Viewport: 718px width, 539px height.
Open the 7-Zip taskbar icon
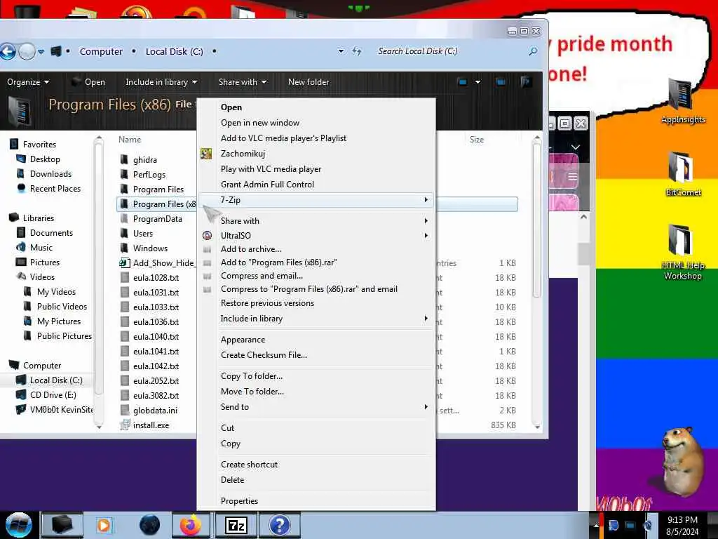[236, 525]
